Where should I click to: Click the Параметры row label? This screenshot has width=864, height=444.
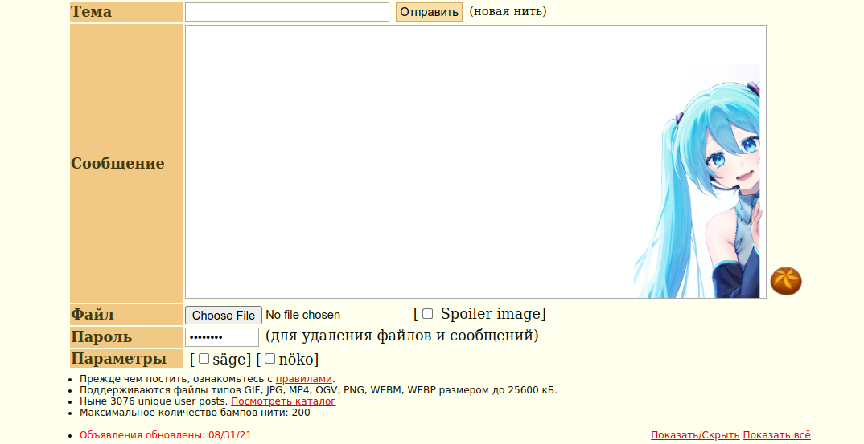tap(118, 359)
